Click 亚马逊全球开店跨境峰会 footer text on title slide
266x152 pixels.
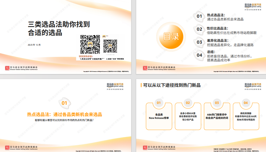(24, 67)
